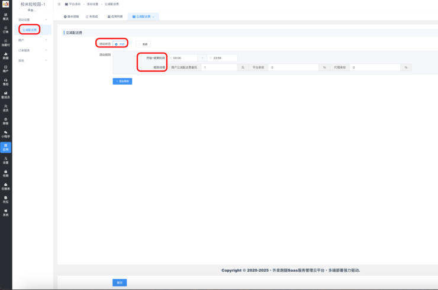Expand the 商户 menu group
The image size is (438, 290).
point(46,40)
